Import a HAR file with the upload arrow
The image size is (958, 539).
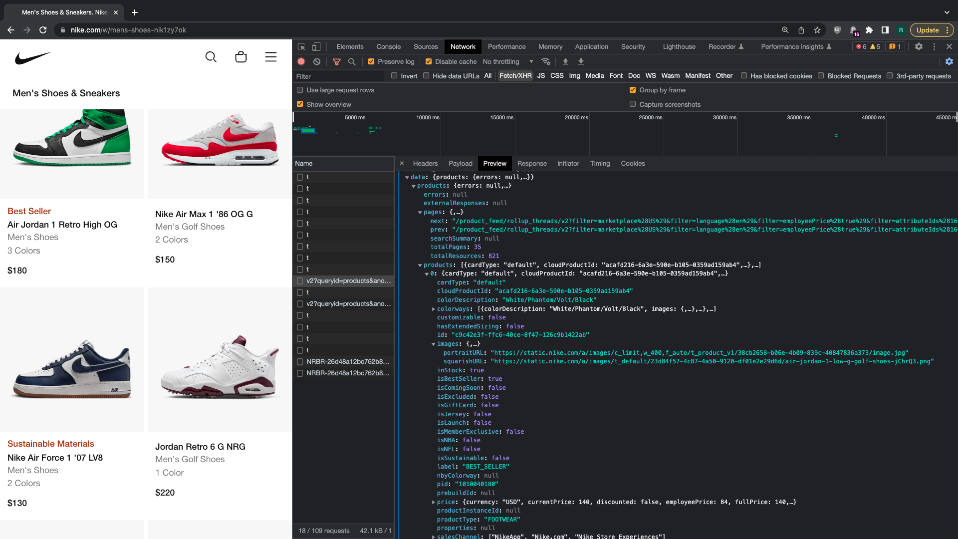coord(565,61)
